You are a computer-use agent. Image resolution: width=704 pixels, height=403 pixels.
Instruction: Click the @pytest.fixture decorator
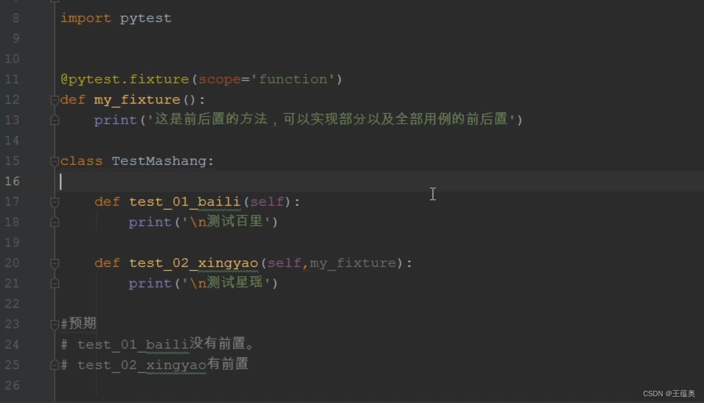124,79
